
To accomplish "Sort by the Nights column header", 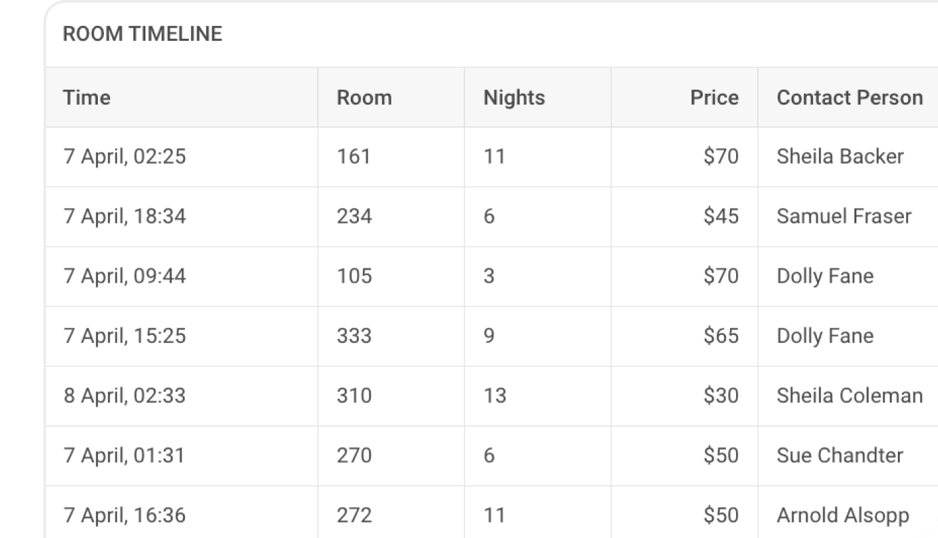I will point(514,97).
